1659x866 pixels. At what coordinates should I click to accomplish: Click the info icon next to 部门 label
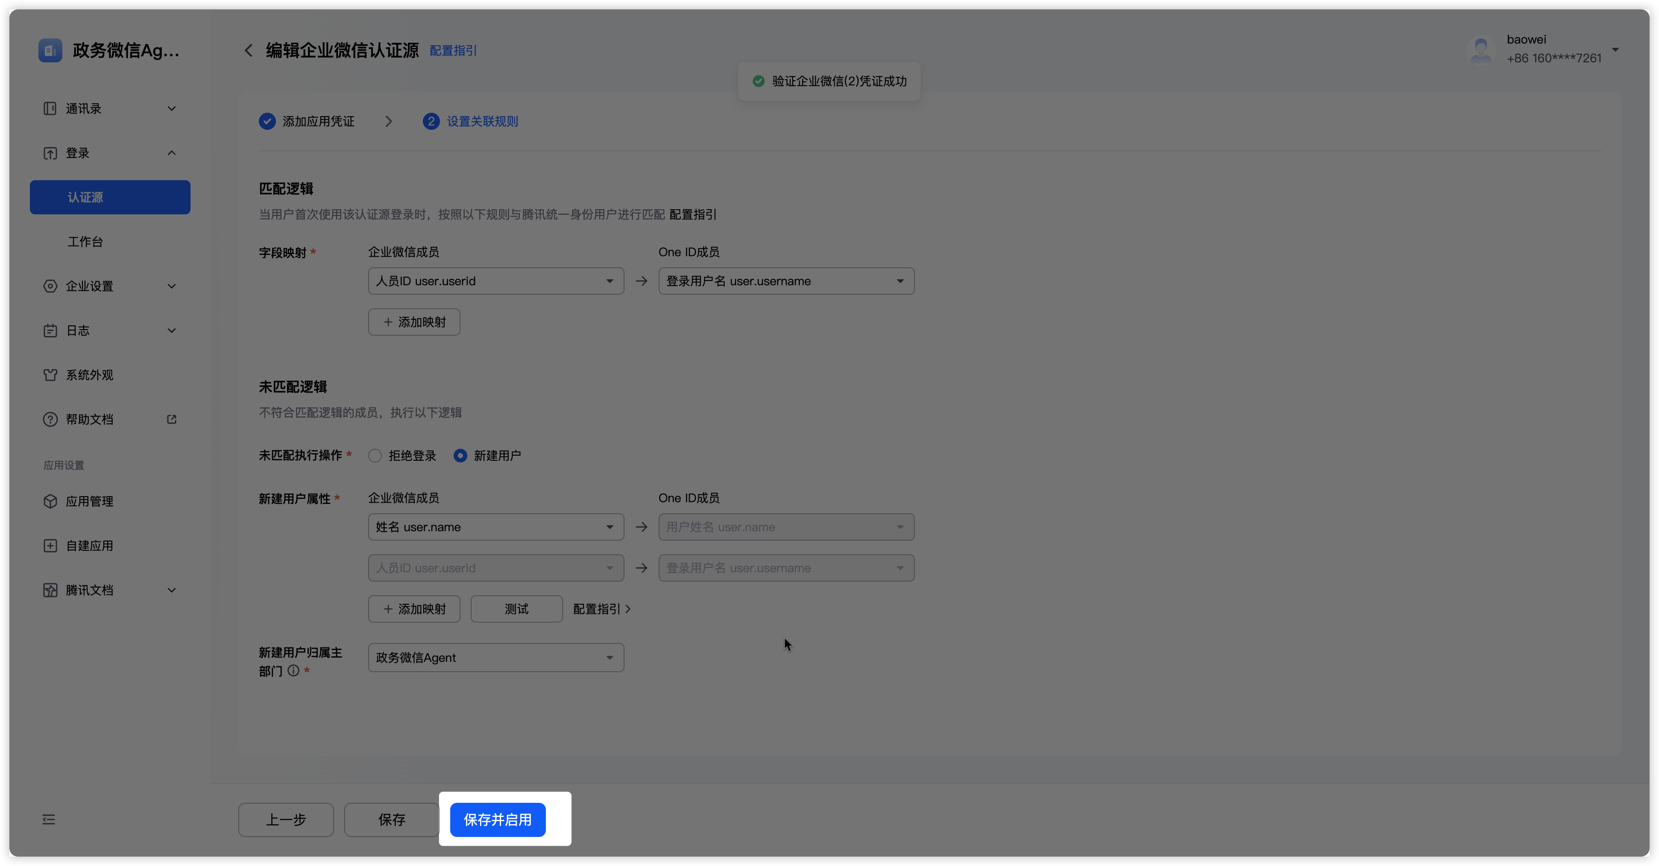(x=294, y=670)
